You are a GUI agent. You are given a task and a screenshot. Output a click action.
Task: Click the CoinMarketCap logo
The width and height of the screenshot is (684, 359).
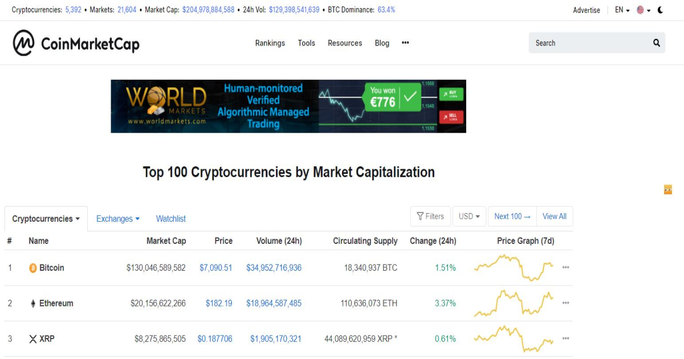click(76, 43)
